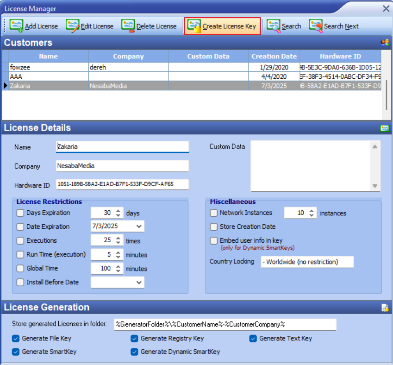Enable Store Creation Date
Viewport: 393px width, 365px height.
[x=213, y=227]
